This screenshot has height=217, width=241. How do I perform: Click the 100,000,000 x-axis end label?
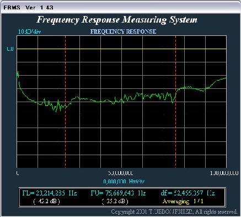tap(224, 173)
